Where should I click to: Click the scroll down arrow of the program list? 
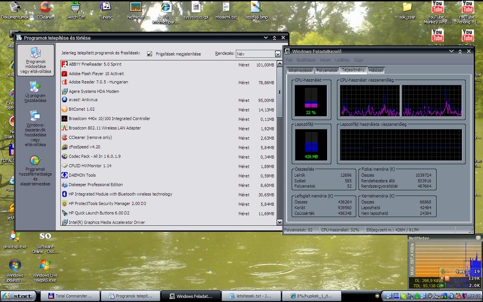(279, 222)
